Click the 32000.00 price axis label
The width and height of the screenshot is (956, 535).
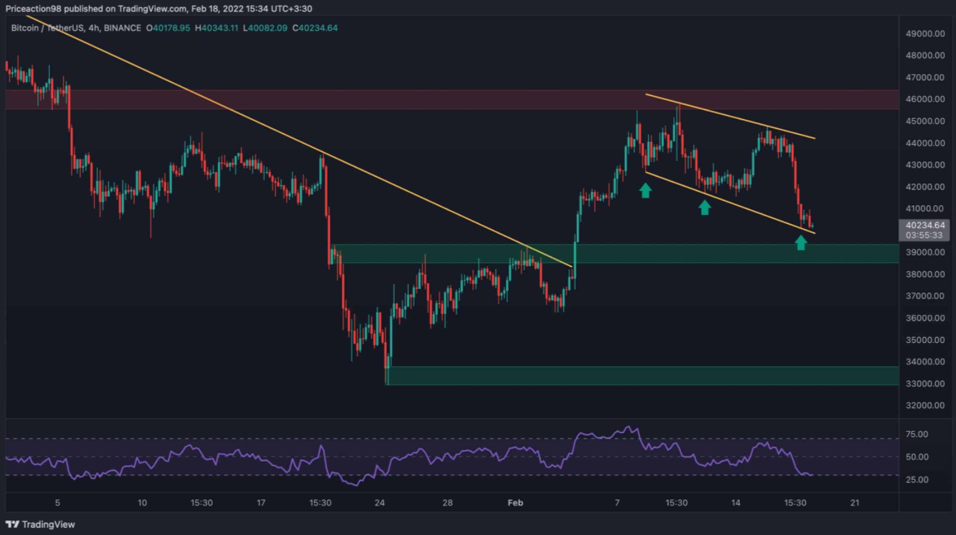[925, 405]
